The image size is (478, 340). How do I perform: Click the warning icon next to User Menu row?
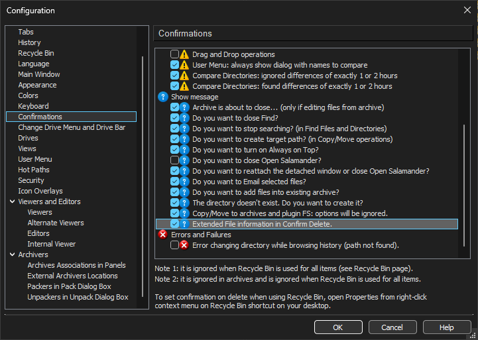[x=184, y=65]
